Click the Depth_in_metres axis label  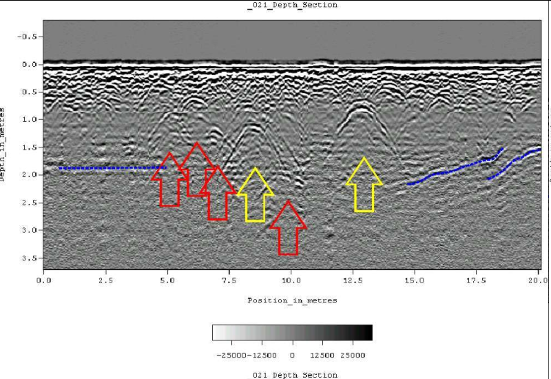(3, 145)
